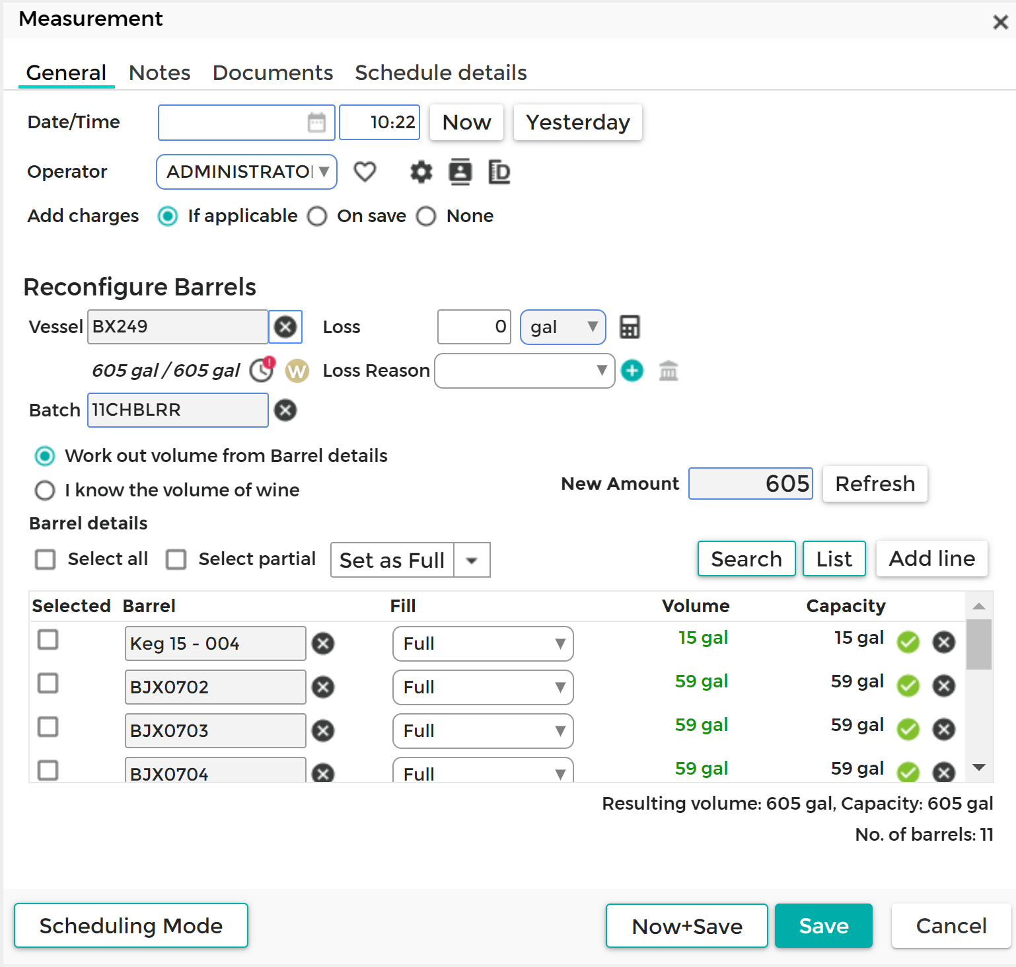
Task: Click the gold W badge icon
Action: click(x=297, y=371)
